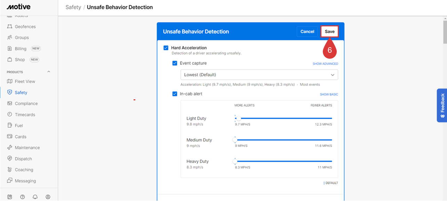
Task: Cancel the Unsafe Behavior Detection changes
Action: [307, 32]
